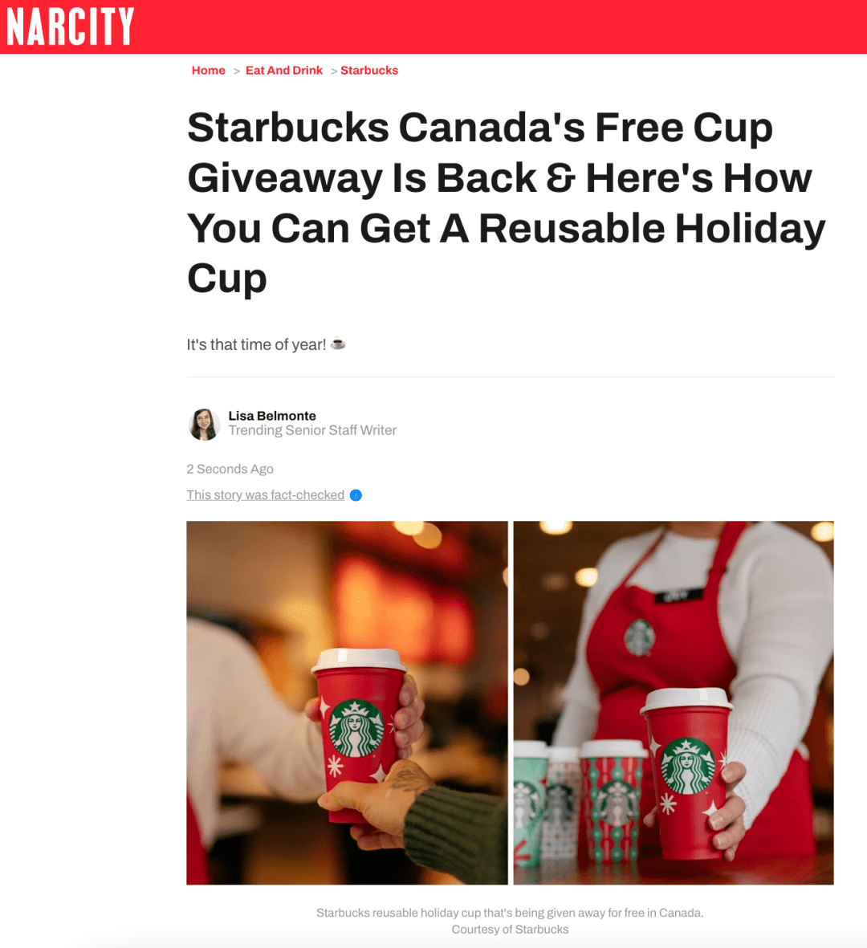This screenshot has width=867, height=948.
Task: Click the 'Trending Senior Staff Writer' title
Action: coord(312,430)
